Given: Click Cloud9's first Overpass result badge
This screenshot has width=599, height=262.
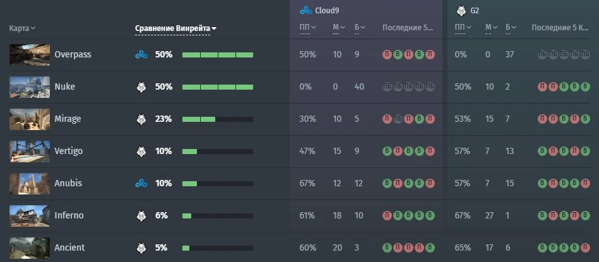Looking at the screenshot, I should pos(388,55).
